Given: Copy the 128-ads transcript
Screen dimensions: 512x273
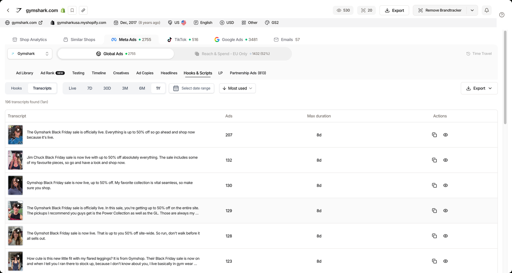Looking at the screenshot, I should point(434,236).
